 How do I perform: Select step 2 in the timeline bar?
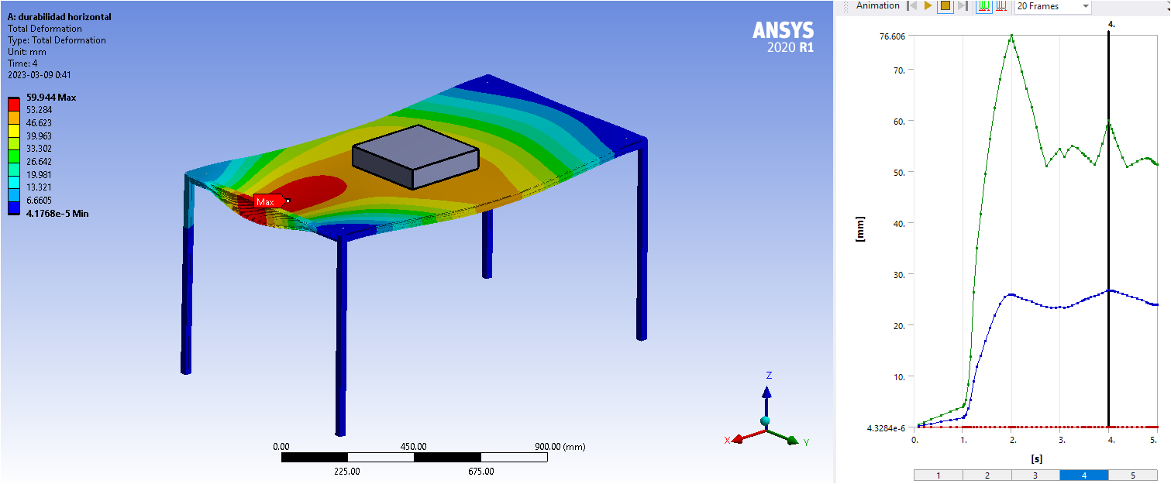[x=987, y=475]
